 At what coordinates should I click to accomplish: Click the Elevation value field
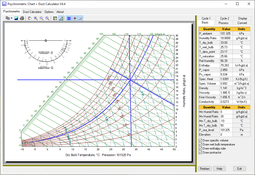pyautogui.click(x=226, y=135)
